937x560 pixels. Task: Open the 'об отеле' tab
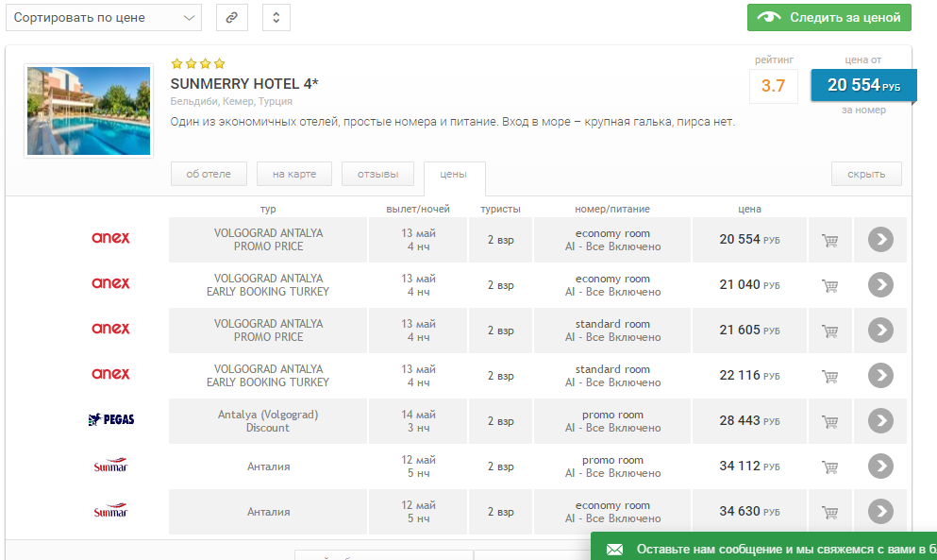[x=209, y=174]
